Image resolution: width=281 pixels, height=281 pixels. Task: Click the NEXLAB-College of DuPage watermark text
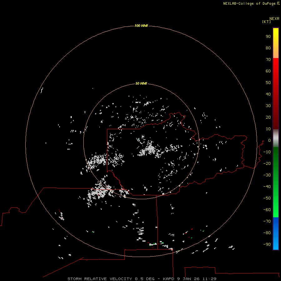click(x=249, y=3)
